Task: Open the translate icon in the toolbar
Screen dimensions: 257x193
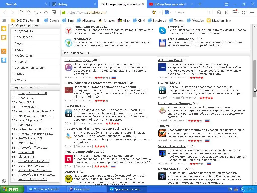Action: pyautogui.click(x=235, y=12)
